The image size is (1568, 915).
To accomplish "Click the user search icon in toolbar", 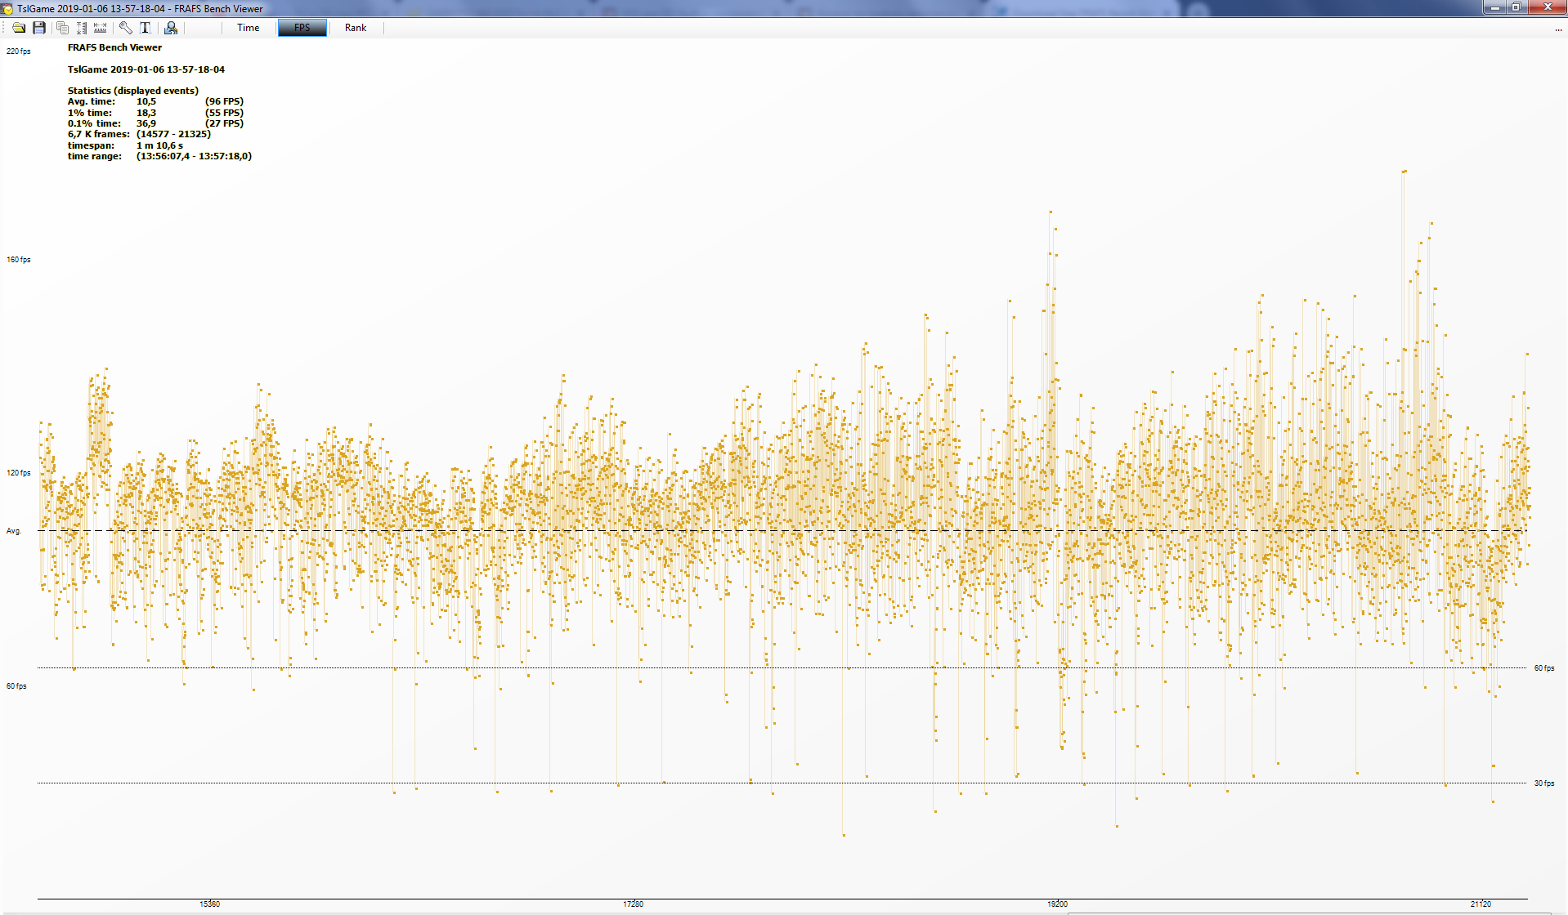I will tap(171, 28).
